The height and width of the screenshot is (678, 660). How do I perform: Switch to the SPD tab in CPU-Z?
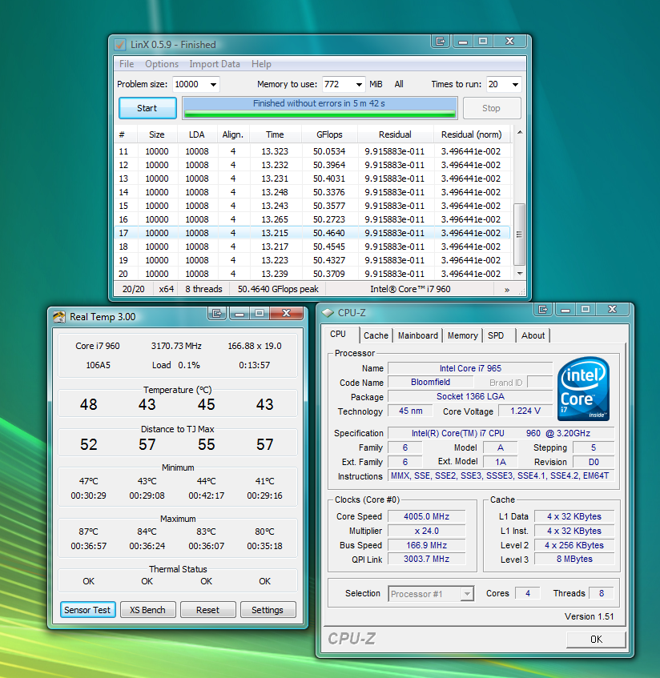click(496, 335)
